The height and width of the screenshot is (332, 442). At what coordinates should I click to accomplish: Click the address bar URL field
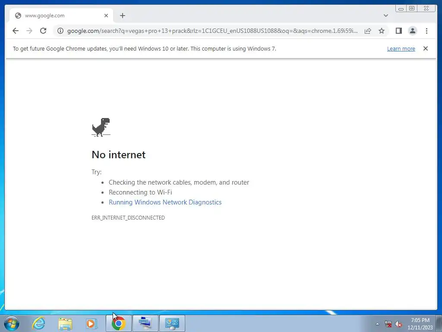coord(212,31)
